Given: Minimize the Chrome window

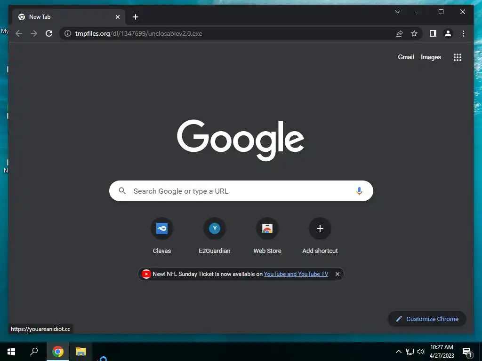Looking at the screenshot, I should coord(419,12).
